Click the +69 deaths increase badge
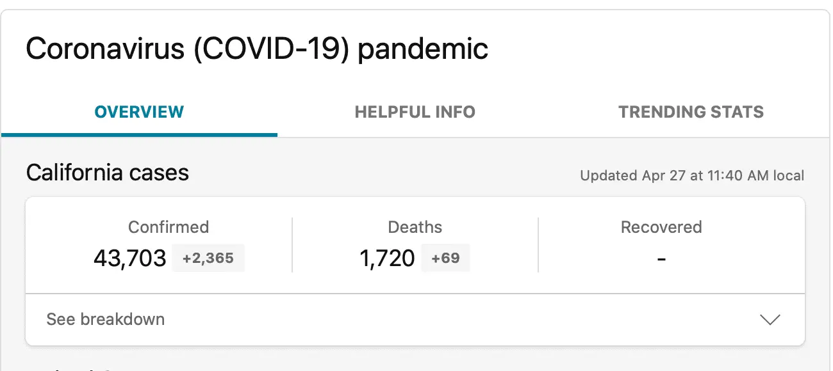The height and width of the screenshot is (371, 833). pyautogui.click(x=445, y=258)
